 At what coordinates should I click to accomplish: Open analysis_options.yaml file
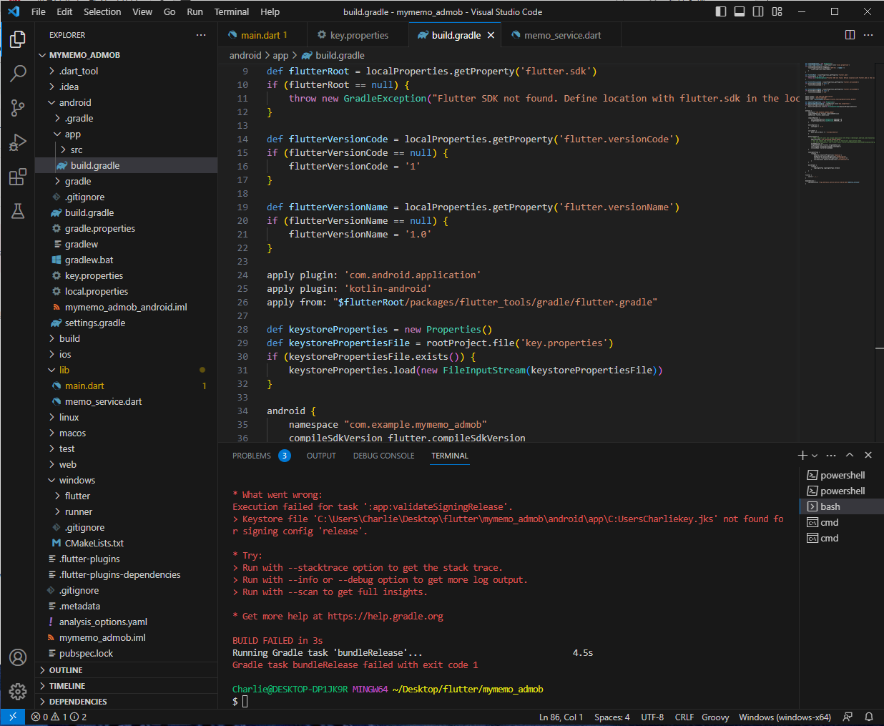(126, 622)
